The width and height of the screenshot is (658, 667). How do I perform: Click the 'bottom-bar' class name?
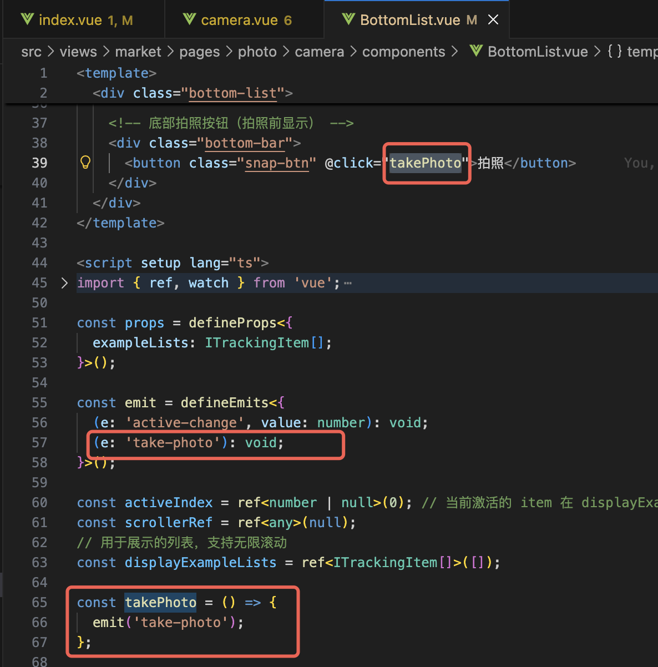click(x=245, y=143)
